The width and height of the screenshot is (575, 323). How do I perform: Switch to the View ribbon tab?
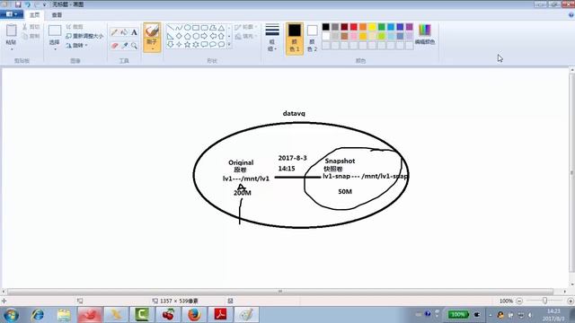pos(57,15)
